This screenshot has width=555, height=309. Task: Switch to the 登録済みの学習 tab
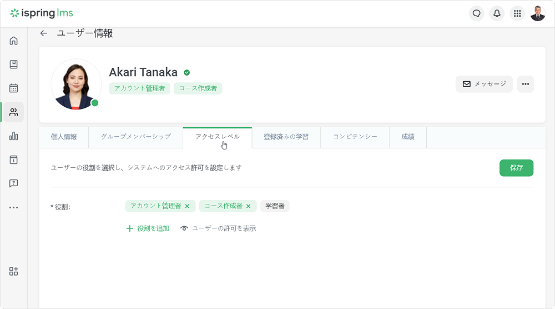coord(286,137)
